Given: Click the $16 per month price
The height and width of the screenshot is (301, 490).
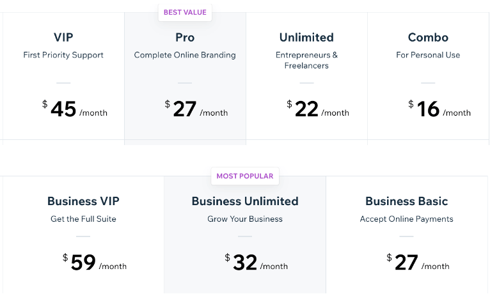Looking at the screenshot, I should pos(439,109).
